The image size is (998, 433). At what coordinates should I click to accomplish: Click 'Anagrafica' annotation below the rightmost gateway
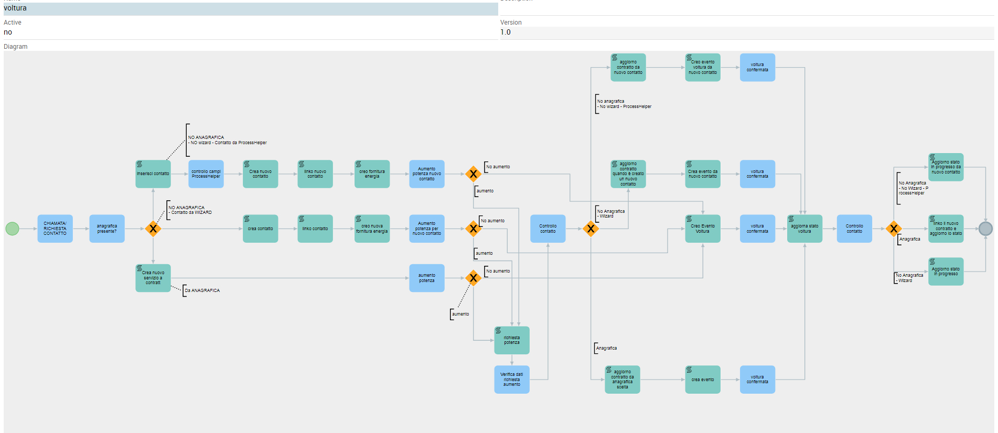[x=910, y=239]
